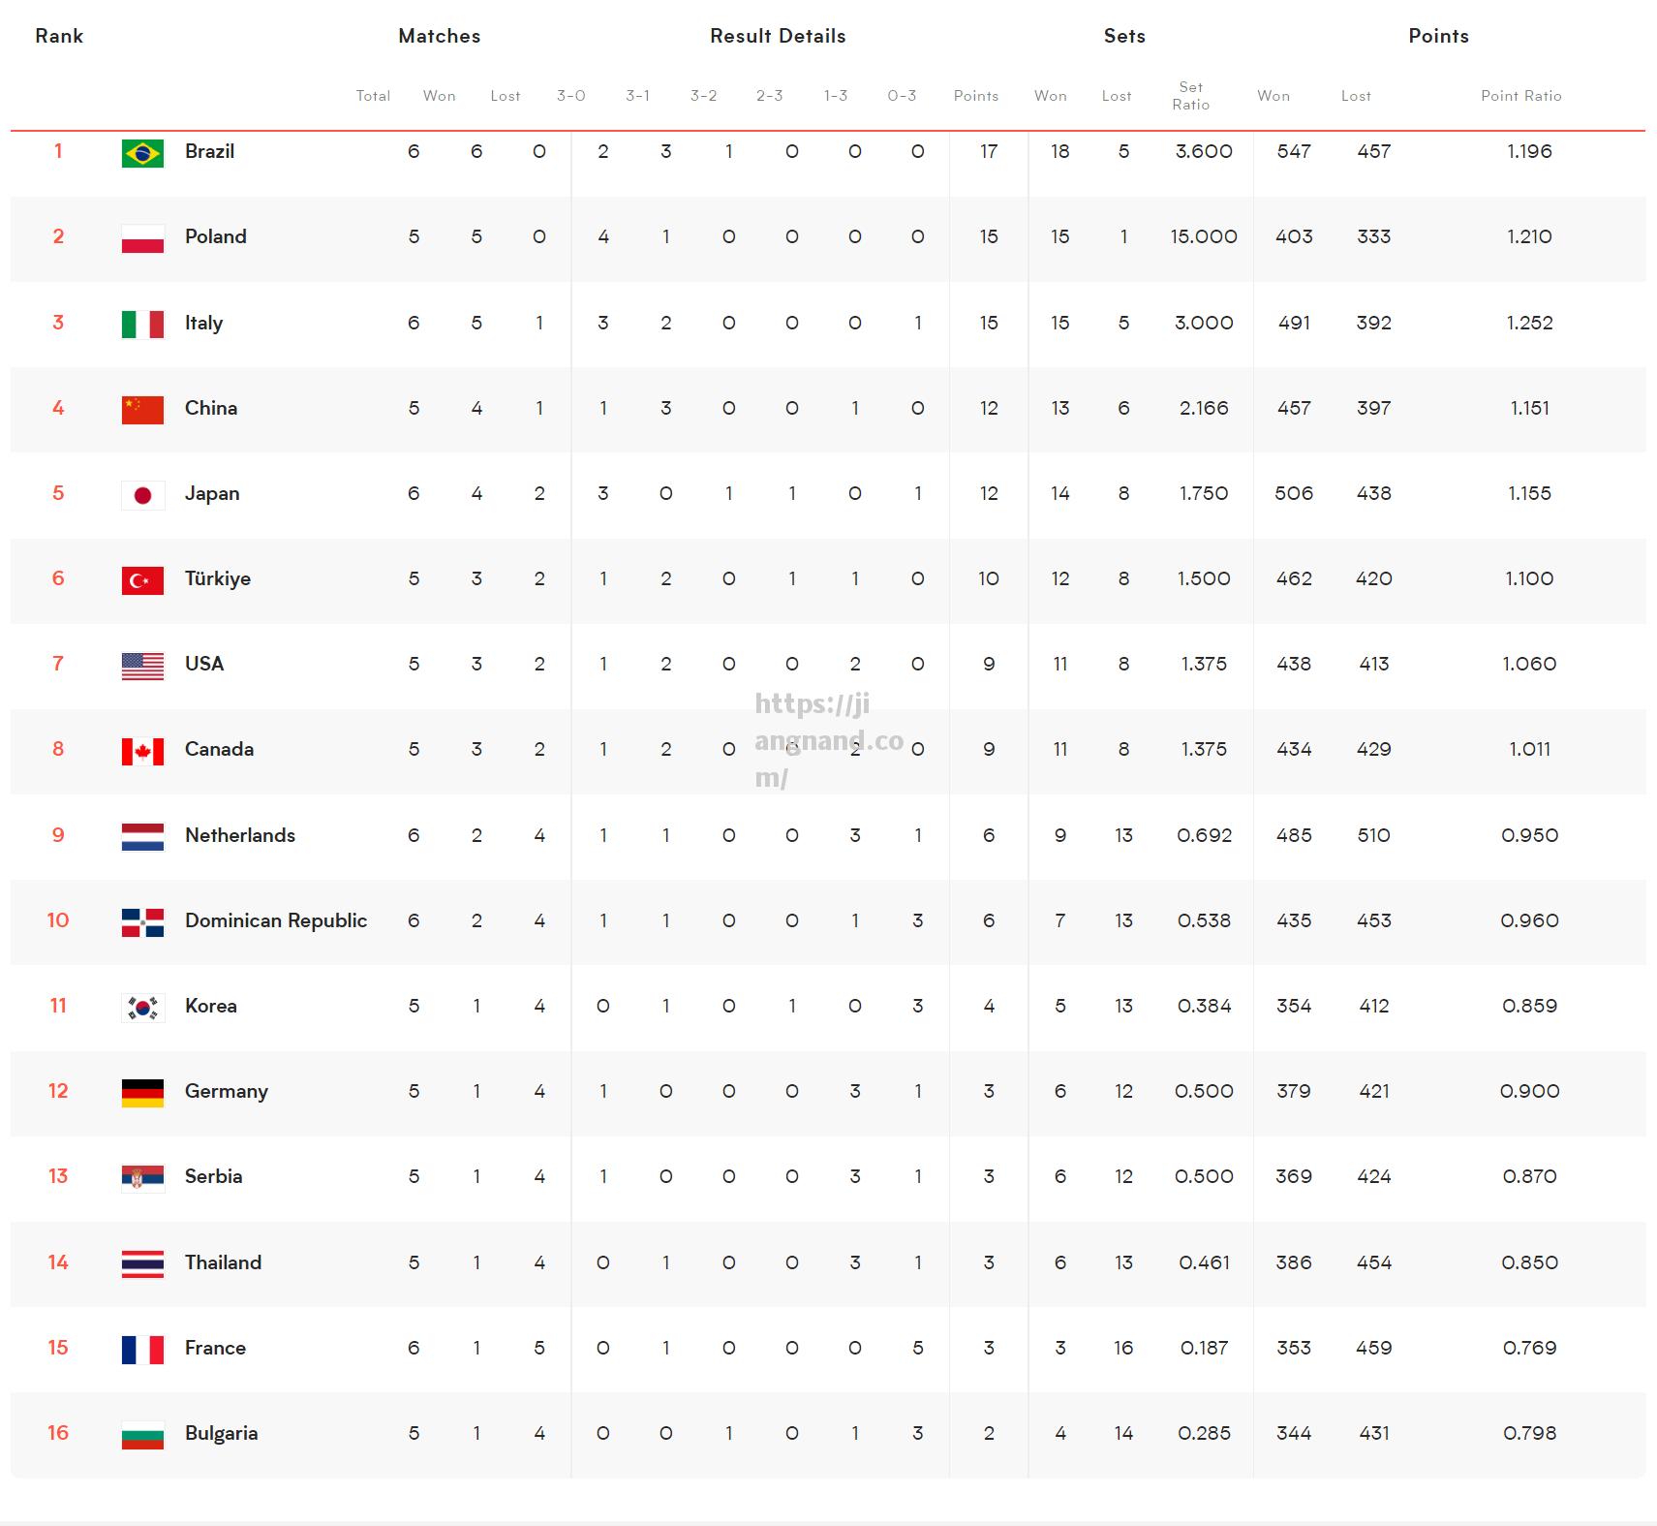This screenshot has height=1526, width=1657.
Task: Open the USA team name link
Action: [x=204, y=664]
